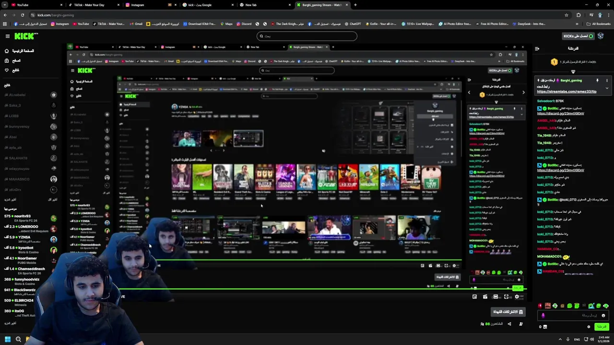The width and height of the screenshot is (614, 345).
Task: Open followed channel bunnyvenuy
Action: coord(30,126)
